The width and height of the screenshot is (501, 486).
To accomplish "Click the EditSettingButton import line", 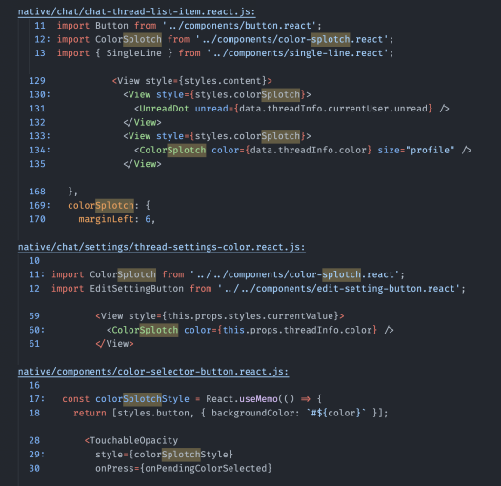I will (258, 289).
